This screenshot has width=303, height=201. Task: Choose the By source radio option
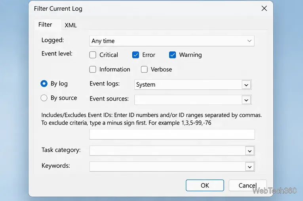(x=44, y=98)
